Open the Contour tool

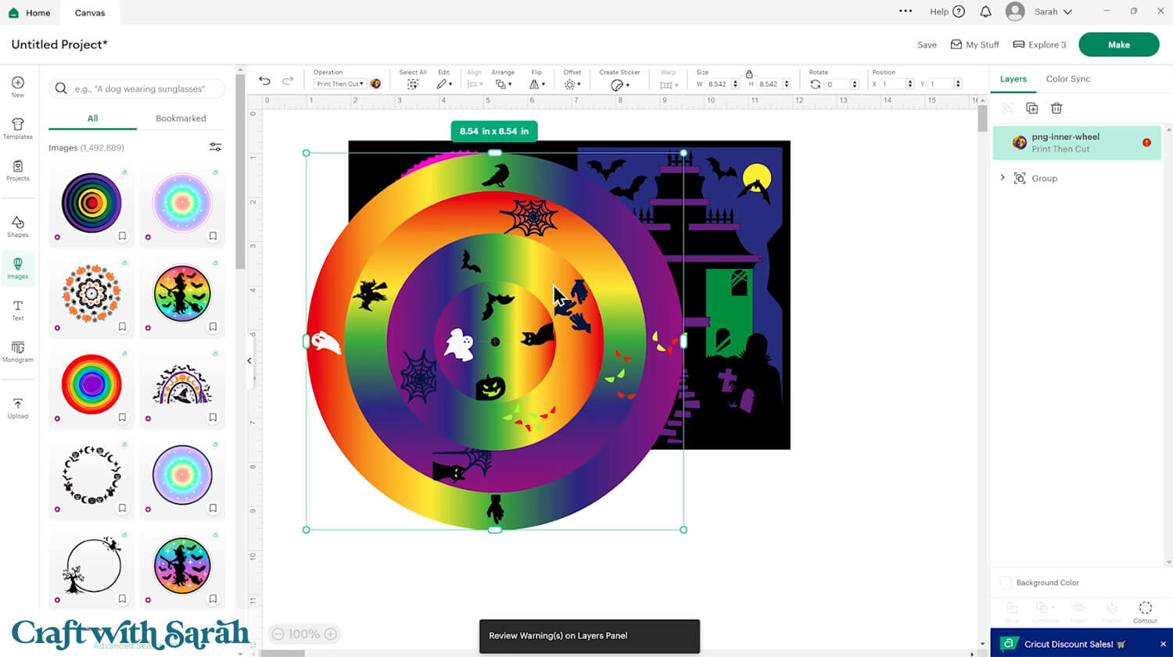point(1145,612)
